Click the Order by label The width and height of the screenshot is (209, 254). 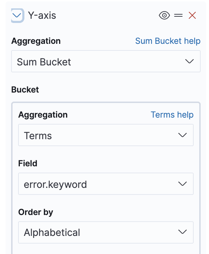(x=36, y=212)
